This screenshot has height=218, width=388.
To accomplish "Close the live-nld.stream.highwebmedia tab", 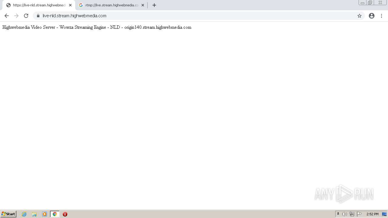I will pos(70,5).
